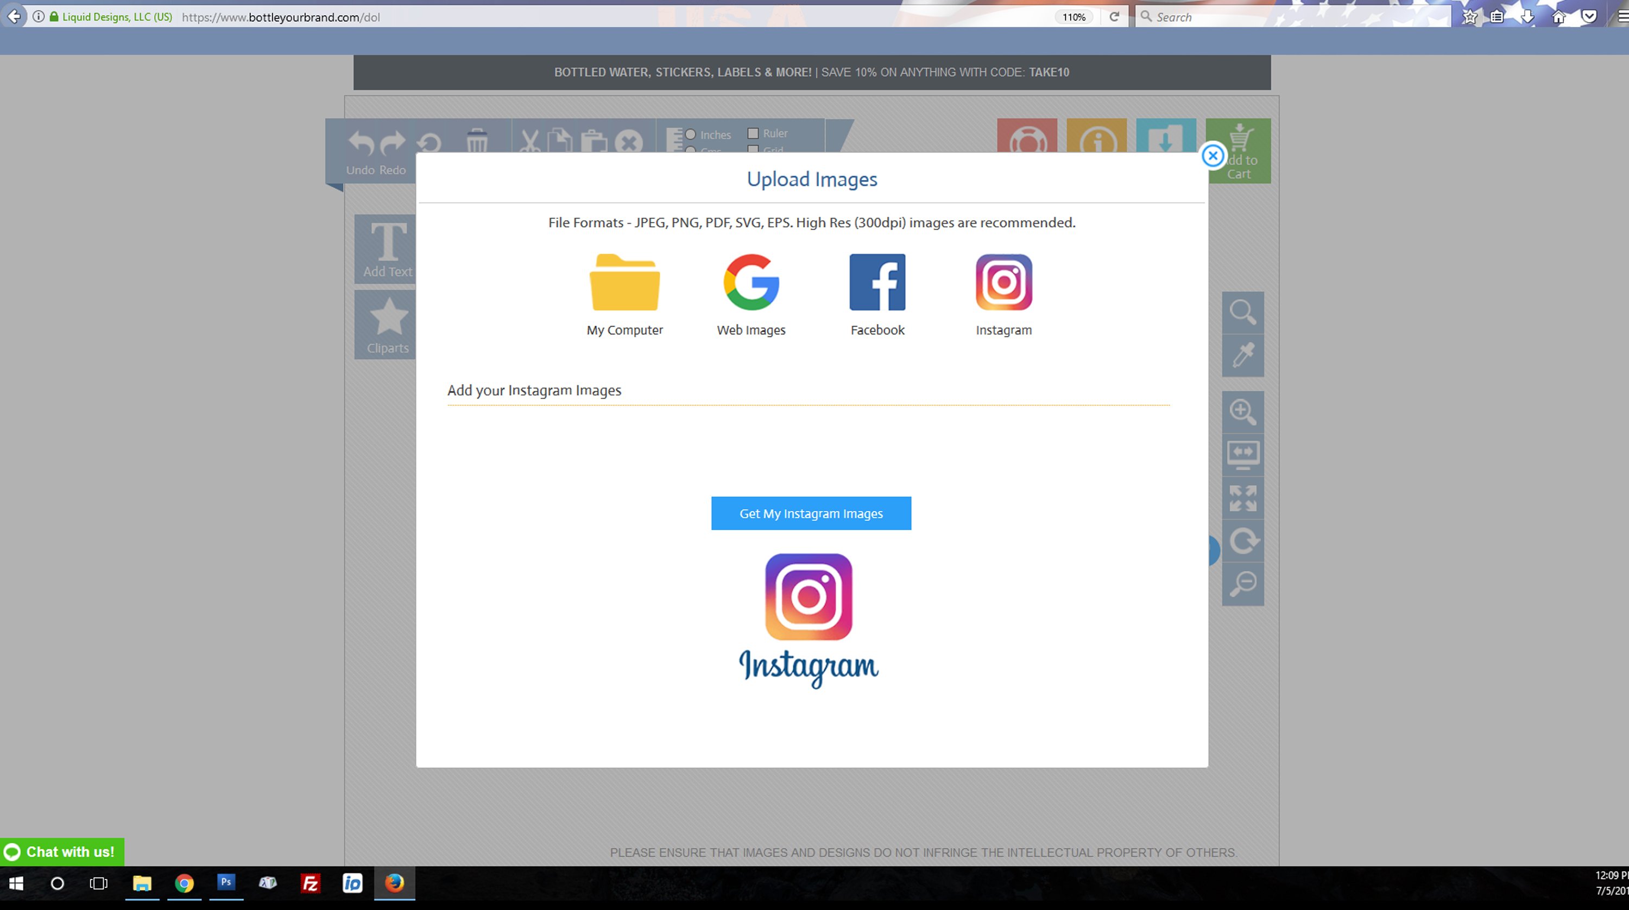Close the Upload Images dialog

point(1213,155)
